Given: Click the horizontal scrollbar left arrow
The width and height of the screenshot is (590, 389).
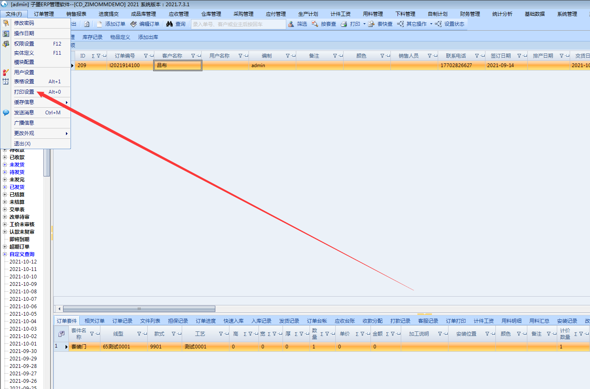Looking at the screenshot, I should (x=59, y=309).
